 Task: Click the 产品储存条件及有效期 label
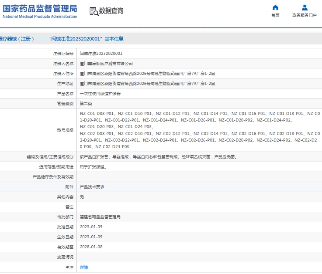[53, 177]
